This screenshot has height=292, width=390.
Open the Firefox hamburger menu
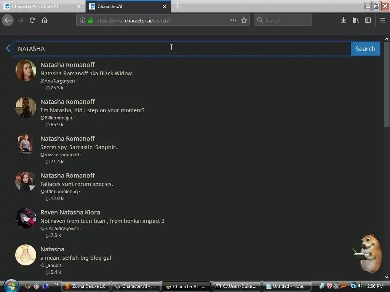pos(383,21)
